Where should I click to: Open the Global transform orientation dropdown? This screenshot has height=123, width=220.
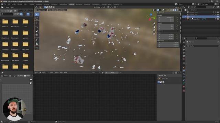pyautogui.click(x=98, y=7)
